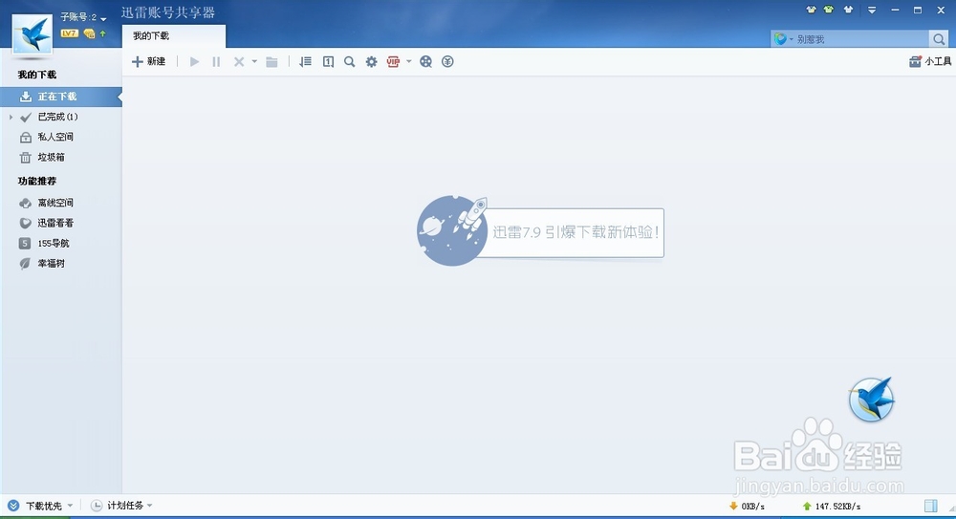Open the 已完成 (1) list
This screenshot has height=519, width=956.
pyautogui.click(x=58, y=117)
